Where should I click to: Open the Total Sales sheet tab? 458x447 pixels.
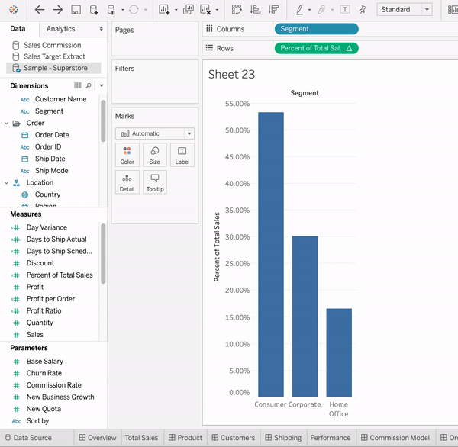click(x=141, y=438)
